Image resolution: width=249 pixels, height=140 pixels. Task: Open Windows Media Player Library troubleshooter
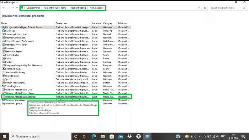coord(20,93)
